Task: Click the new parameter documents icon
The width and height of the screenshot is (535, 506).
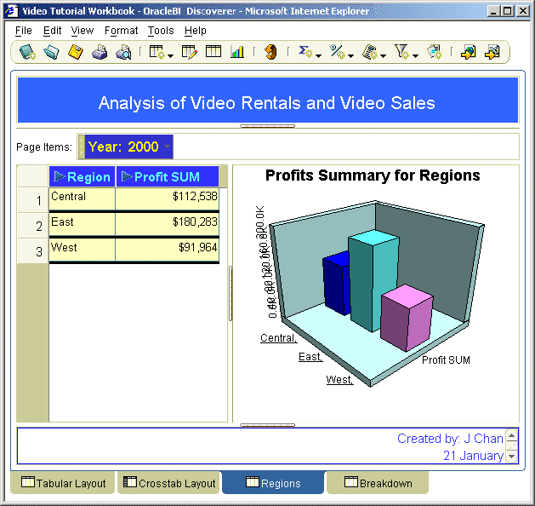Action: pos(435,52)
